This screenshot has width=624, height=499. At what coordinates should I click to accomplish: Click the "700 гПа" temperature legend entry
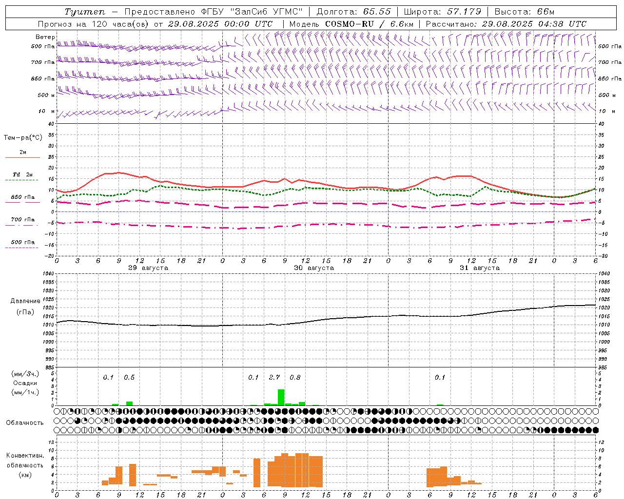[23, 220]
